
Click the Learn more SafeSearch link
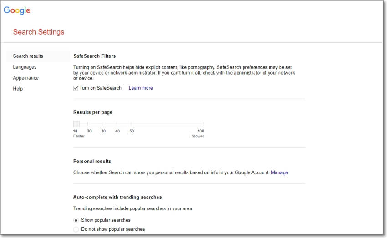point(141,88)
